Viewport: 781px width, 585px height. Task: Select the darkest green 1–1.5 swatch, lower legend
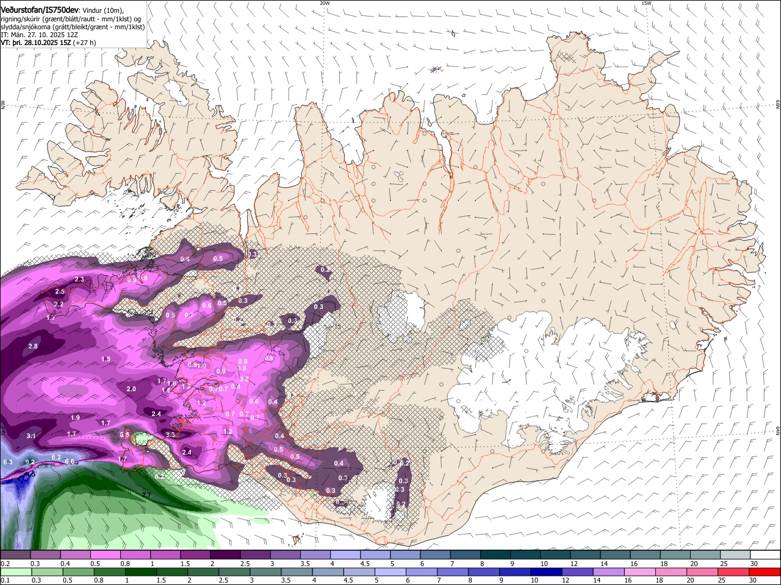pos(140,572)
